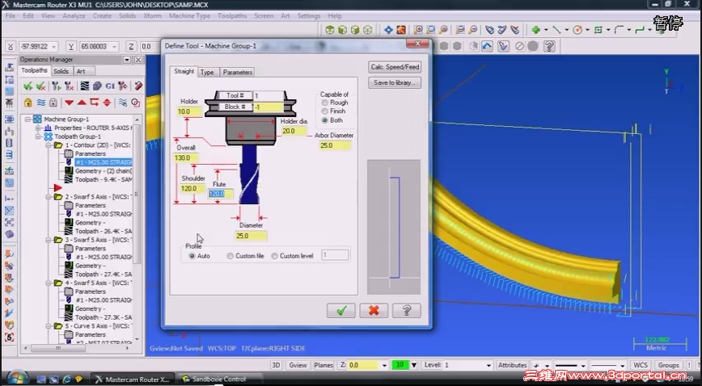
Task: Click Sandboxie Control taskbar item
Action: [219, 379]
